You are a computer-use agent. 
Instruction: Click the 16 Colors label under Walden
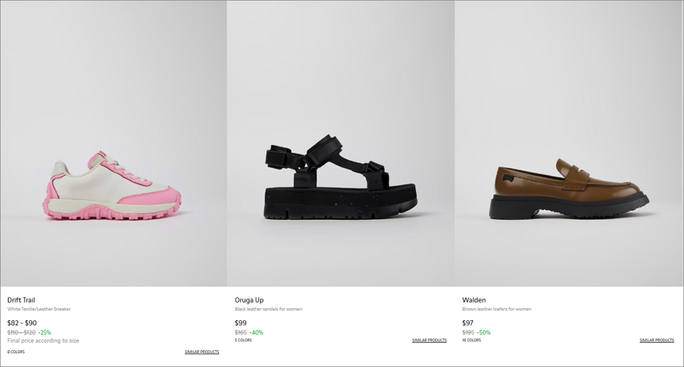click(472, 340)
